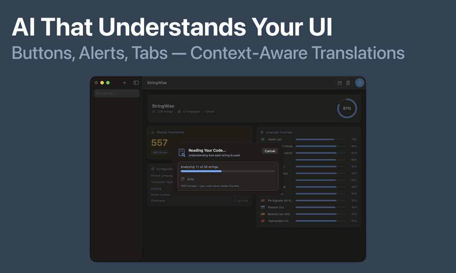Click the StringWise window title

tap(157, 83)
